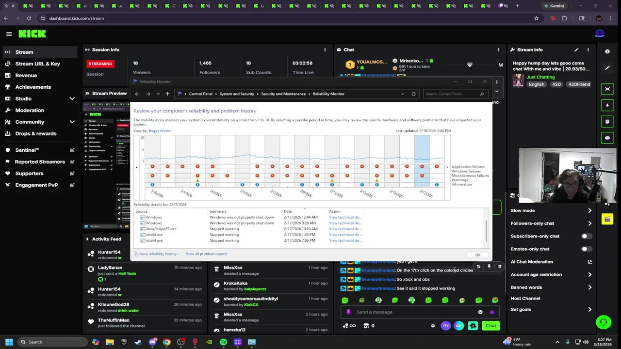
Task: Open Set goals chevron
Action: coord(590,310)
